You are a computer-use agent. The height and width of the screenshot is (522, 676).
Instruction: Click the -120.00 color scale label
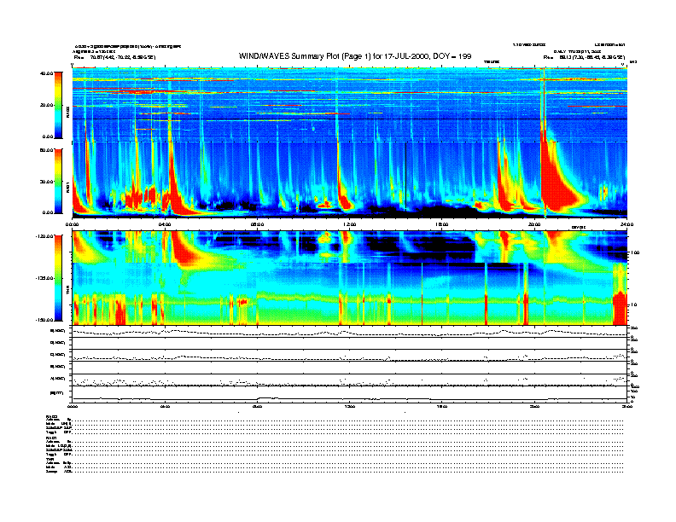(44, 236)
